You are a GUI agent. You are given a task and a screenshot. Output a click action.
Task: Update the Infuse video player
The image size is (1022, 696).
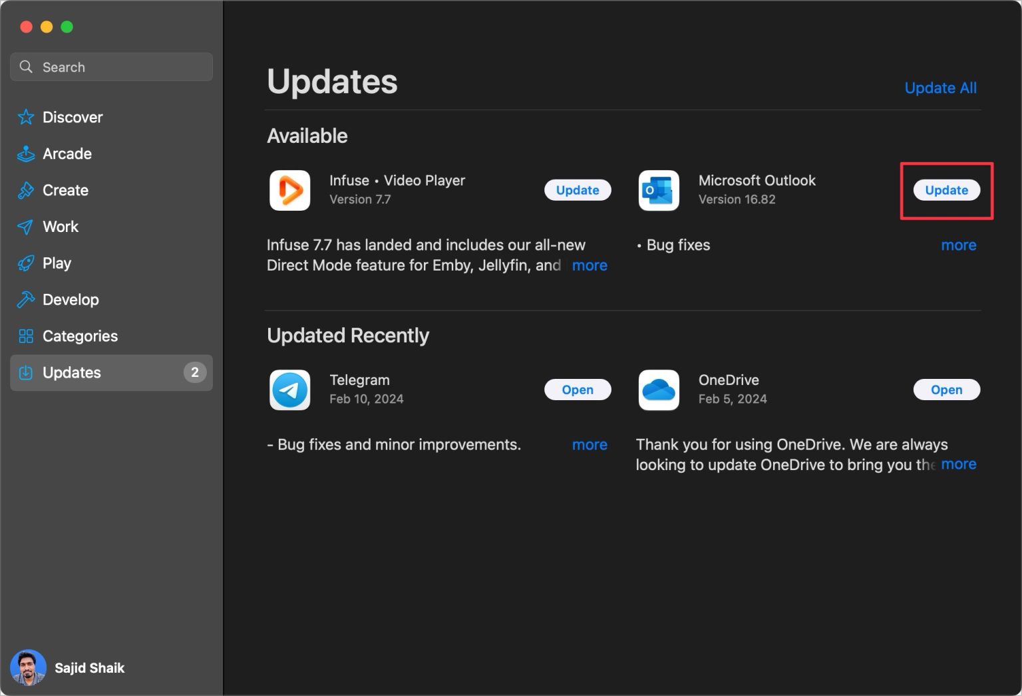tap(577, 189)
